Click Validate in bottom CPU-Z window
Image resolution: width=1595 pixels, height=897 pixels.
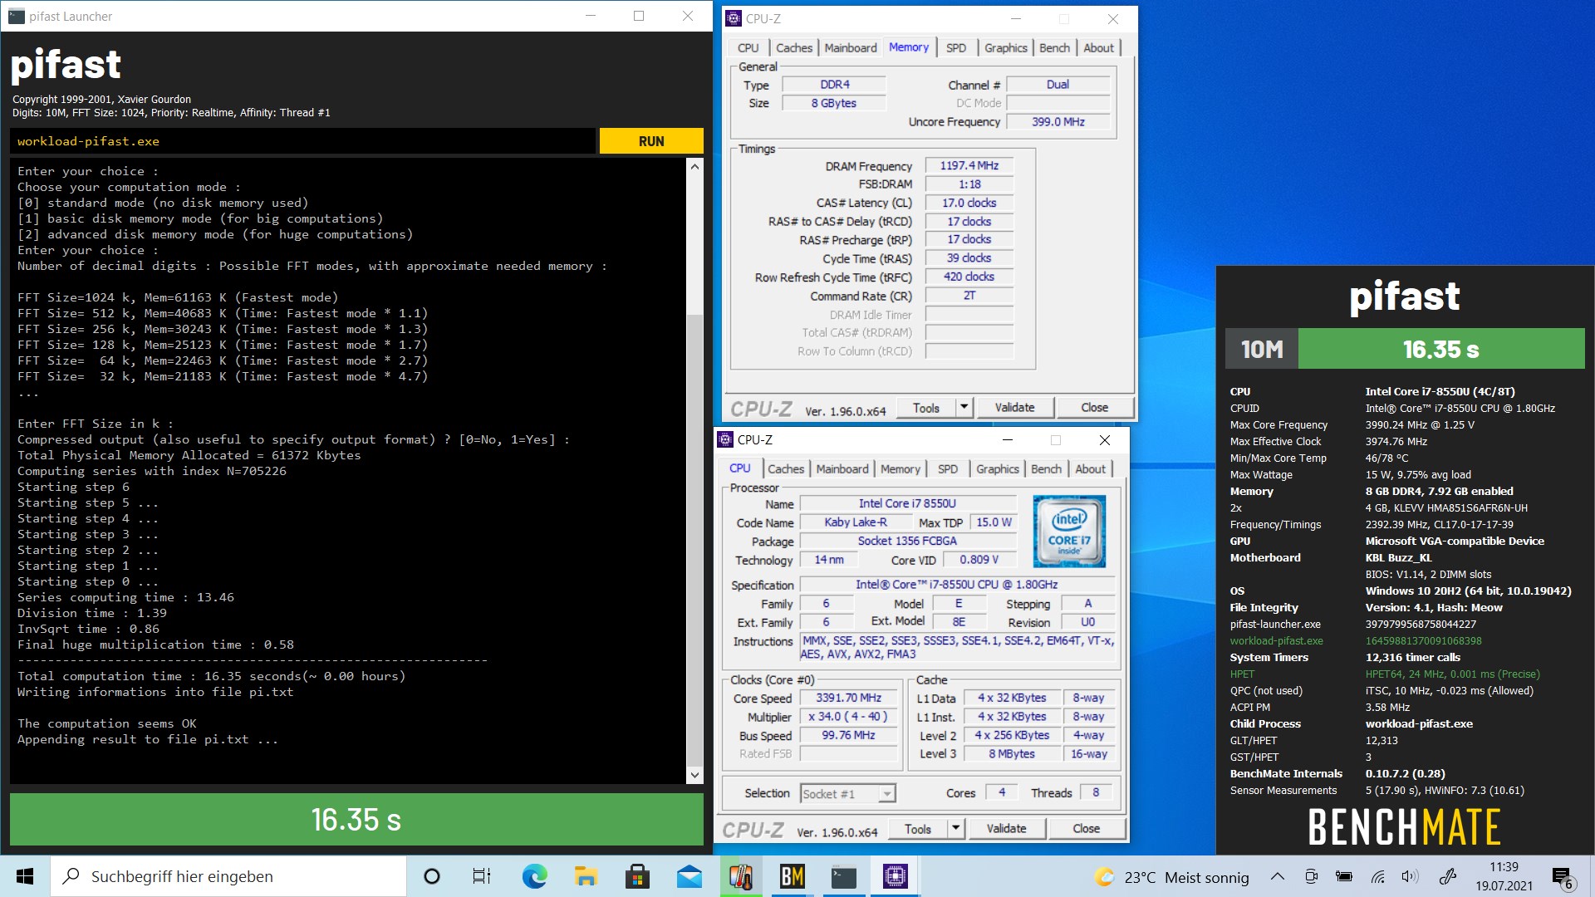pos(1006,829)
